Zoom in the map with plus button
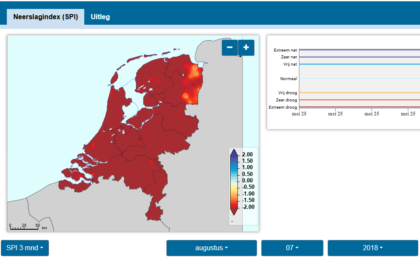Screen dimensions: 420x257 pyautogui.click(x=246, y=48)
